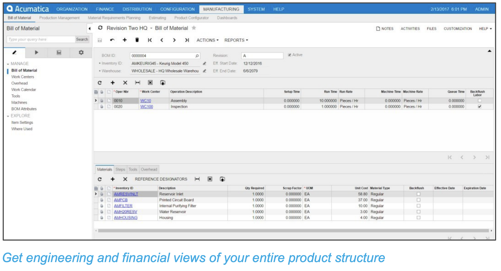
Task: Open the FINANCE menu
Action: coord(105,9)
